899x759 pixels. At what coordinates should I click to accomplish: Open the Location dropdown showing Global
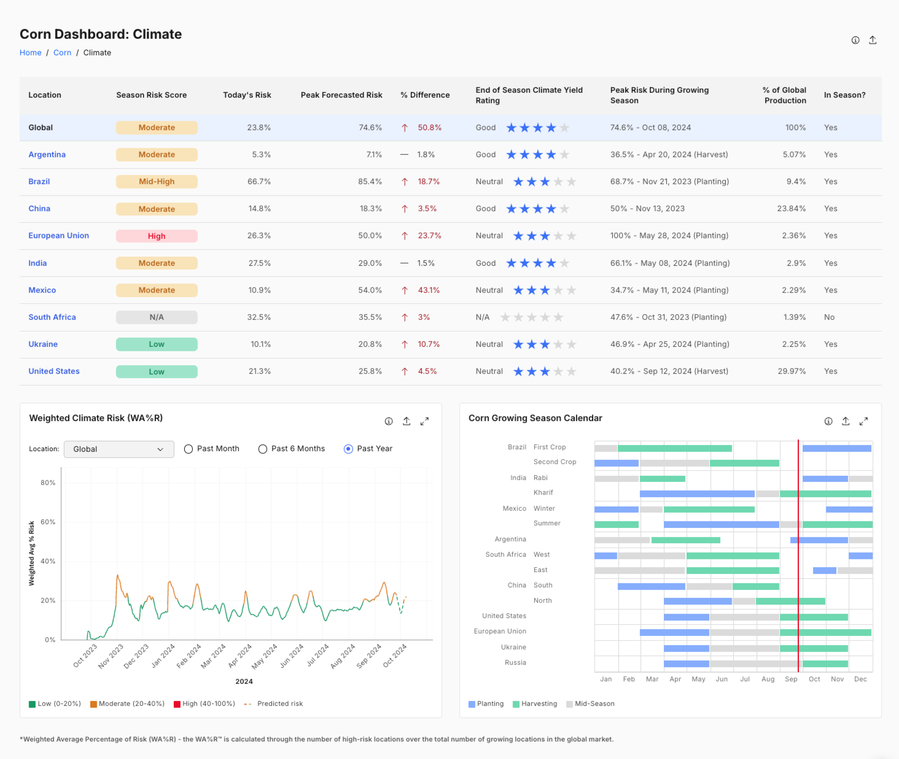[112, 449]
